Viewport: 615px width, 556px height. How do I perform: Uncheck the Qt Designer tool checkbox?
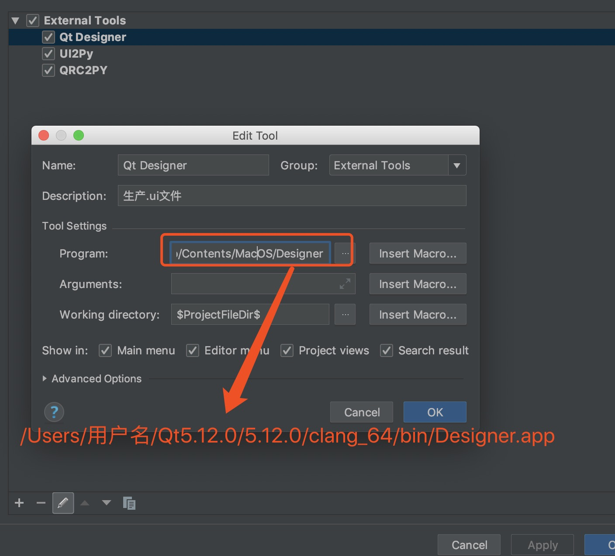pyautogui.click(x=48, y=37)
